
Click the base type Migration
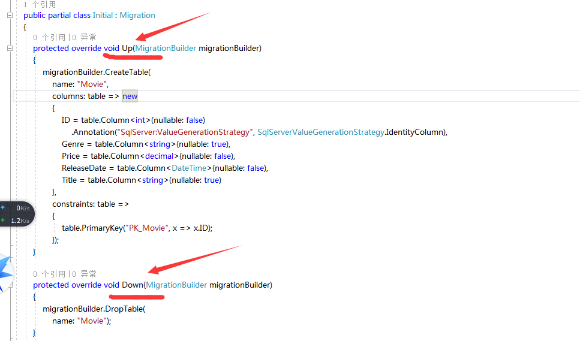point(137,15)
